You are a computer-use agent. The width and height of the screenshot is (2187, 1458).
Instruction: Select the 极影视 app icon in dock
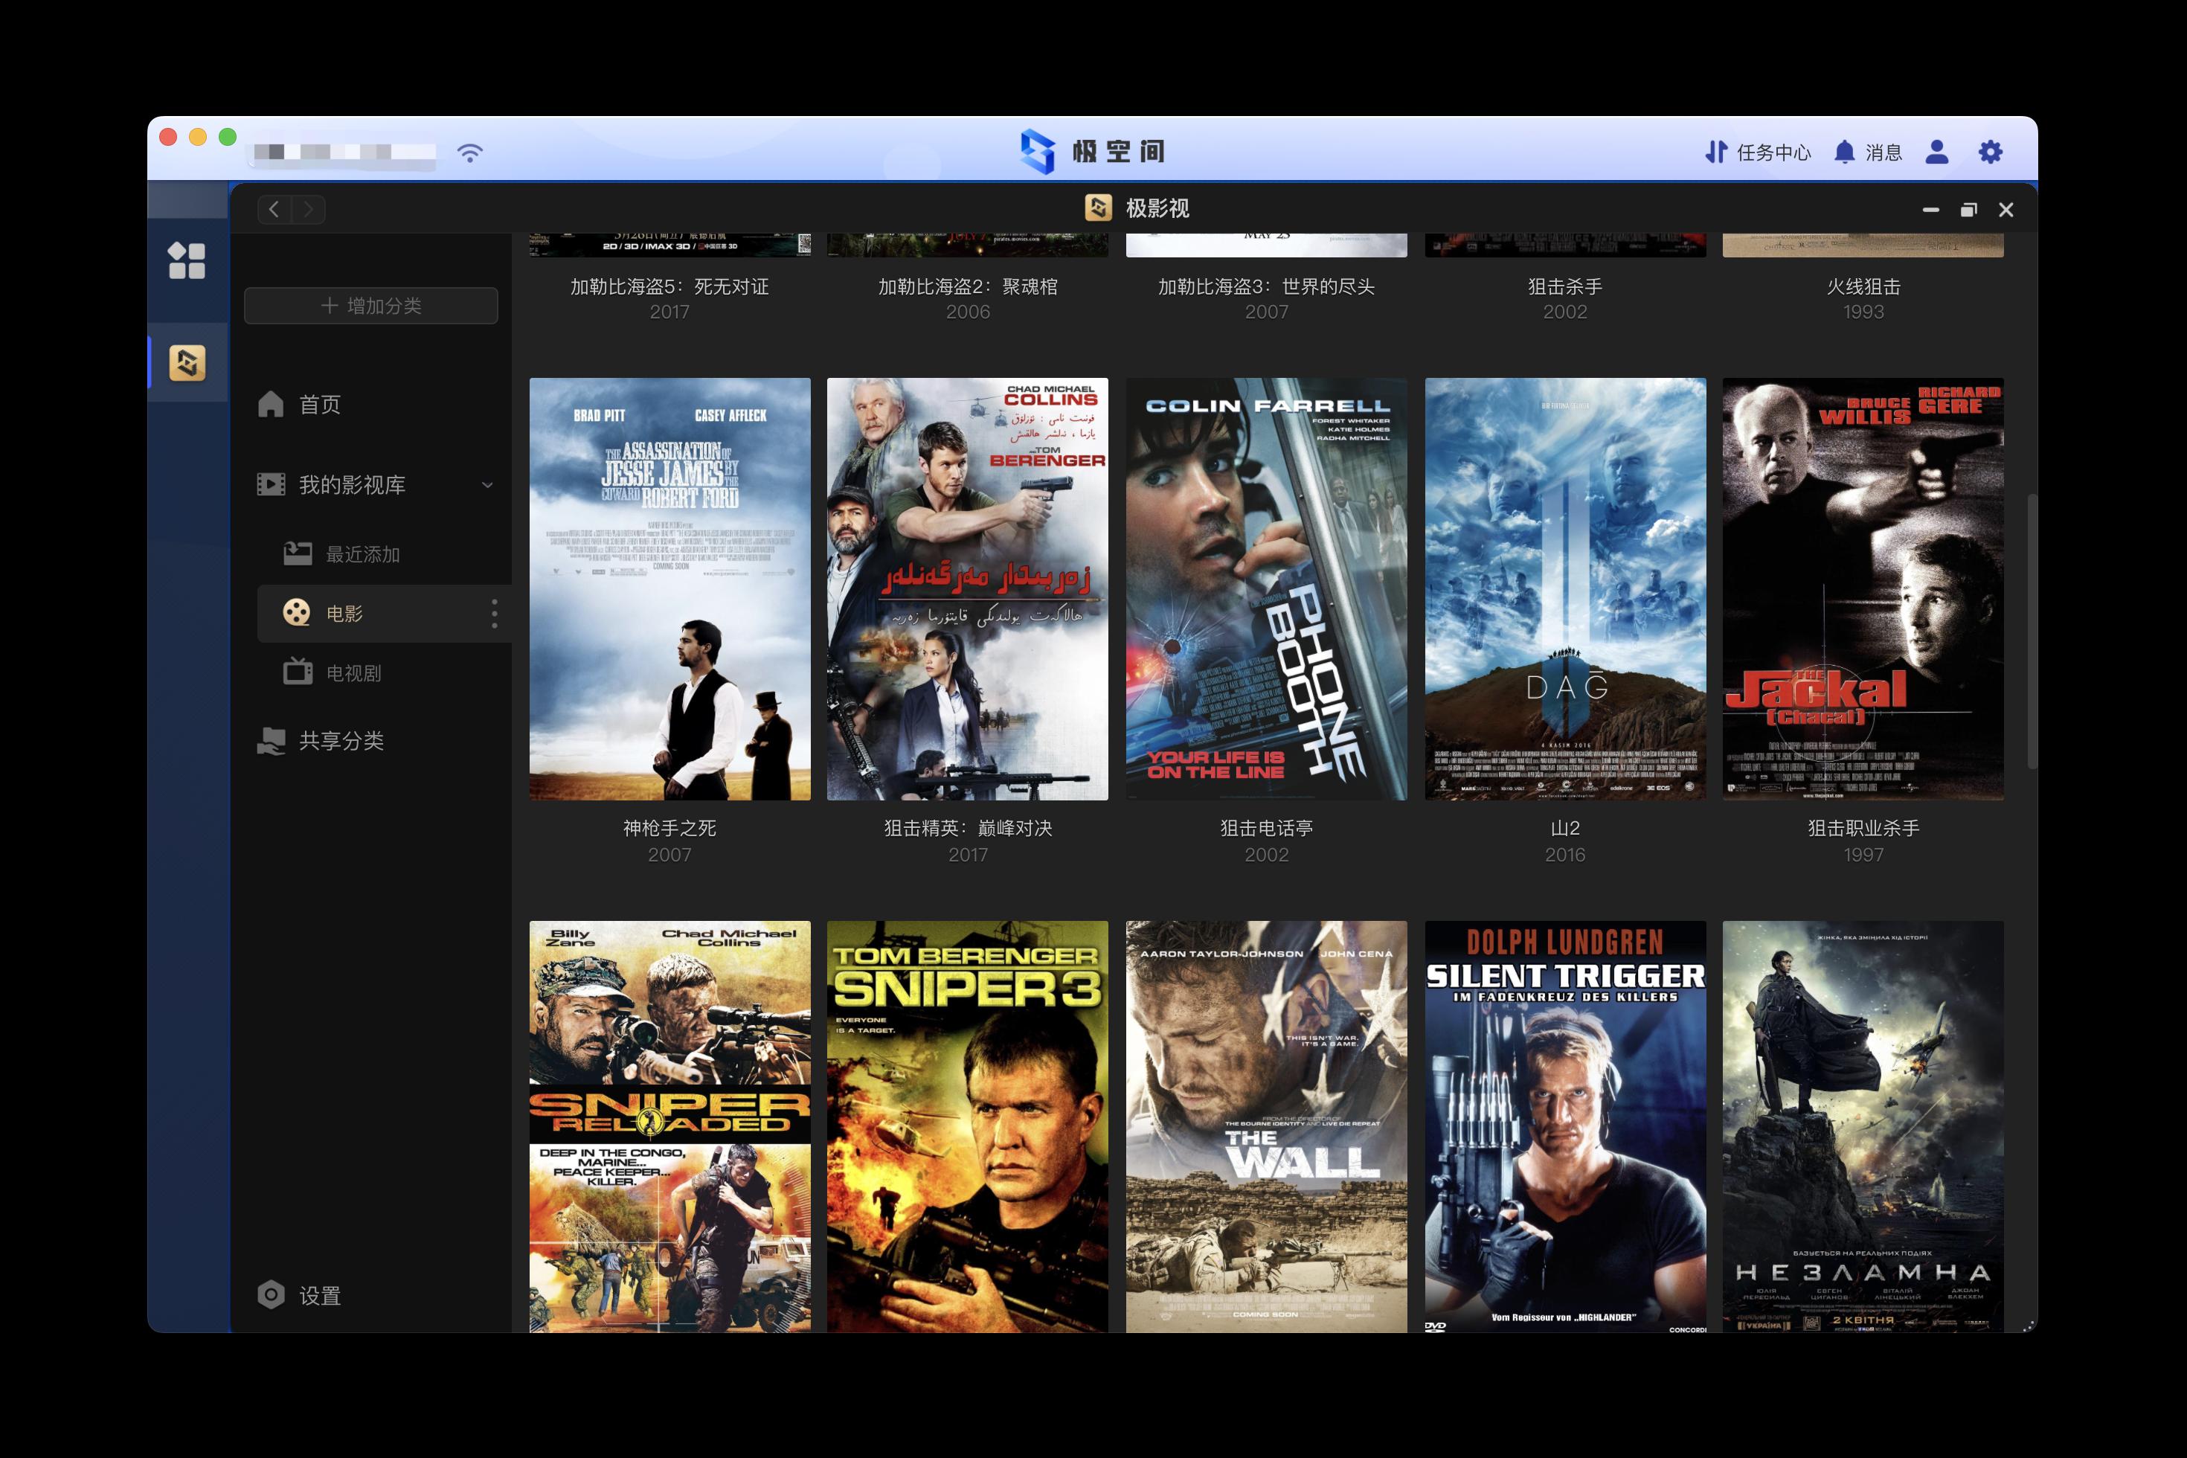tap(187, 363)
